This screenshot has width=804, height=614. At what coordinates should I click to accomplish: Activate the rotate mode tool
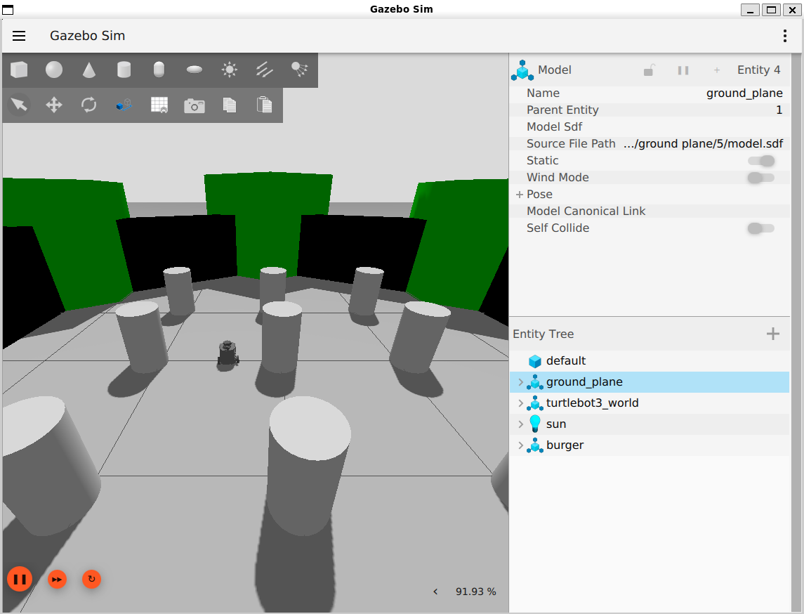pyautogui.click(x=89, y=105)
